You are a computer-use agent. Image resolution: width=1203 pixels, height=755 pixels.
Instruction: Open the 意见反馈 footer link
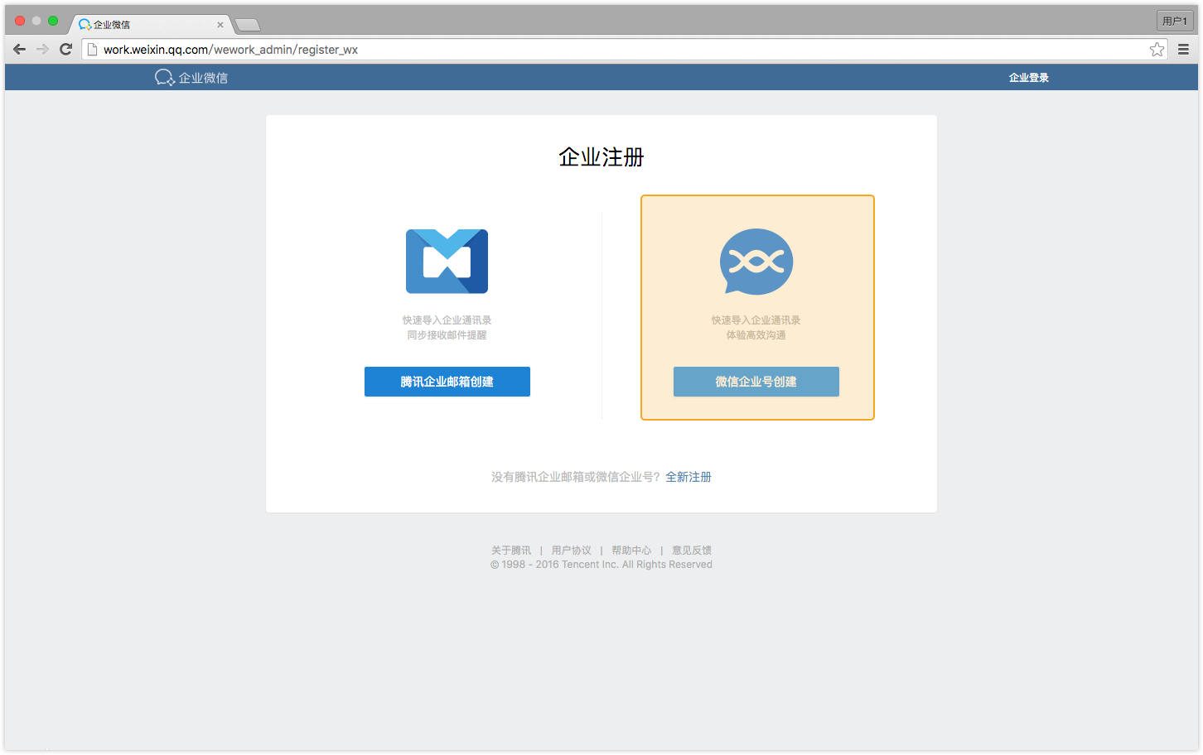692,551
